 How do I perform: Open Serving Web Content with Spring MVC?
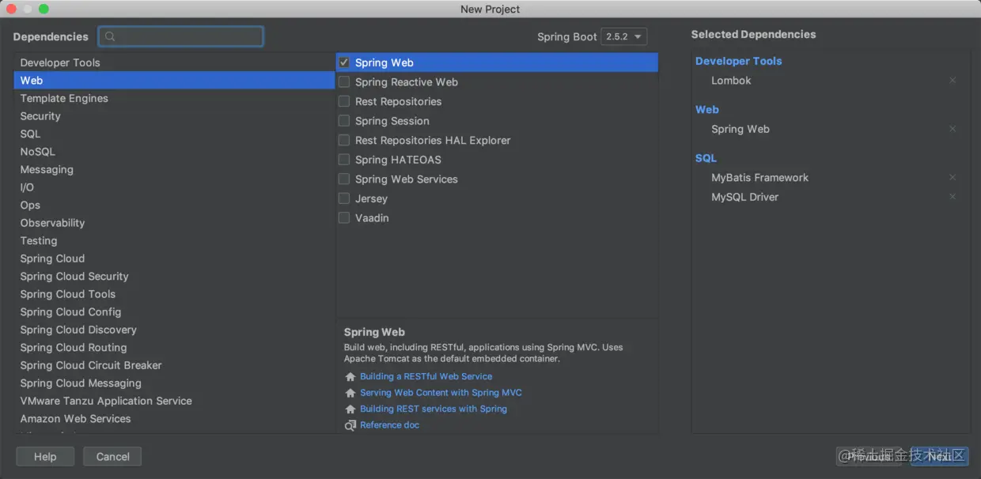441,393
